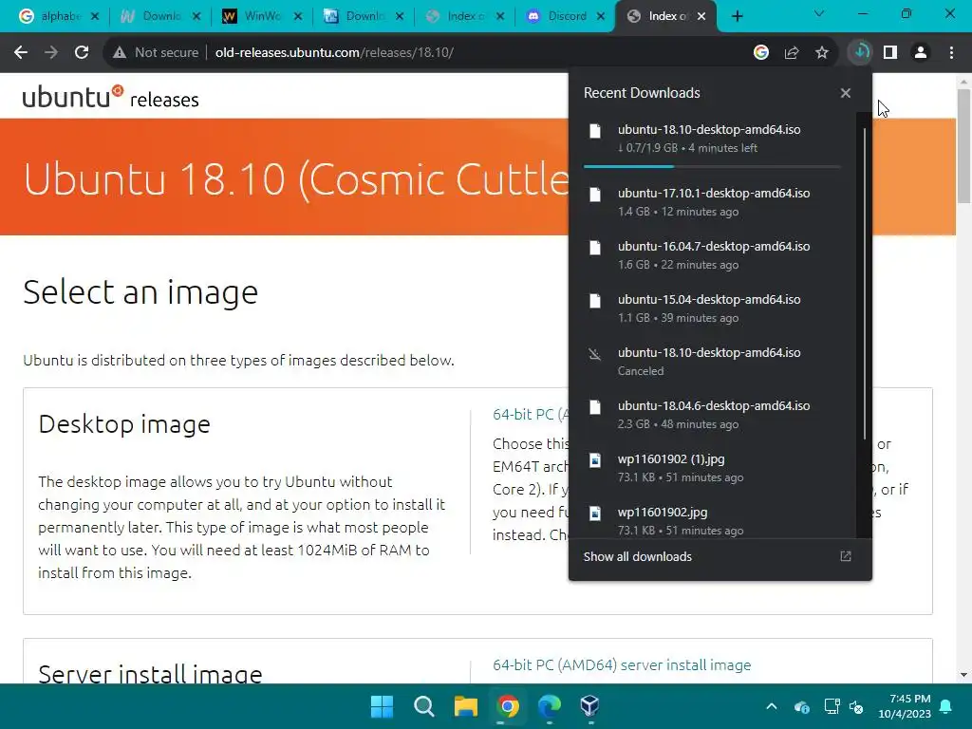Close the Recent Downloads popup
This screenshot has width=972, height=729.
[x=846, y=93]
